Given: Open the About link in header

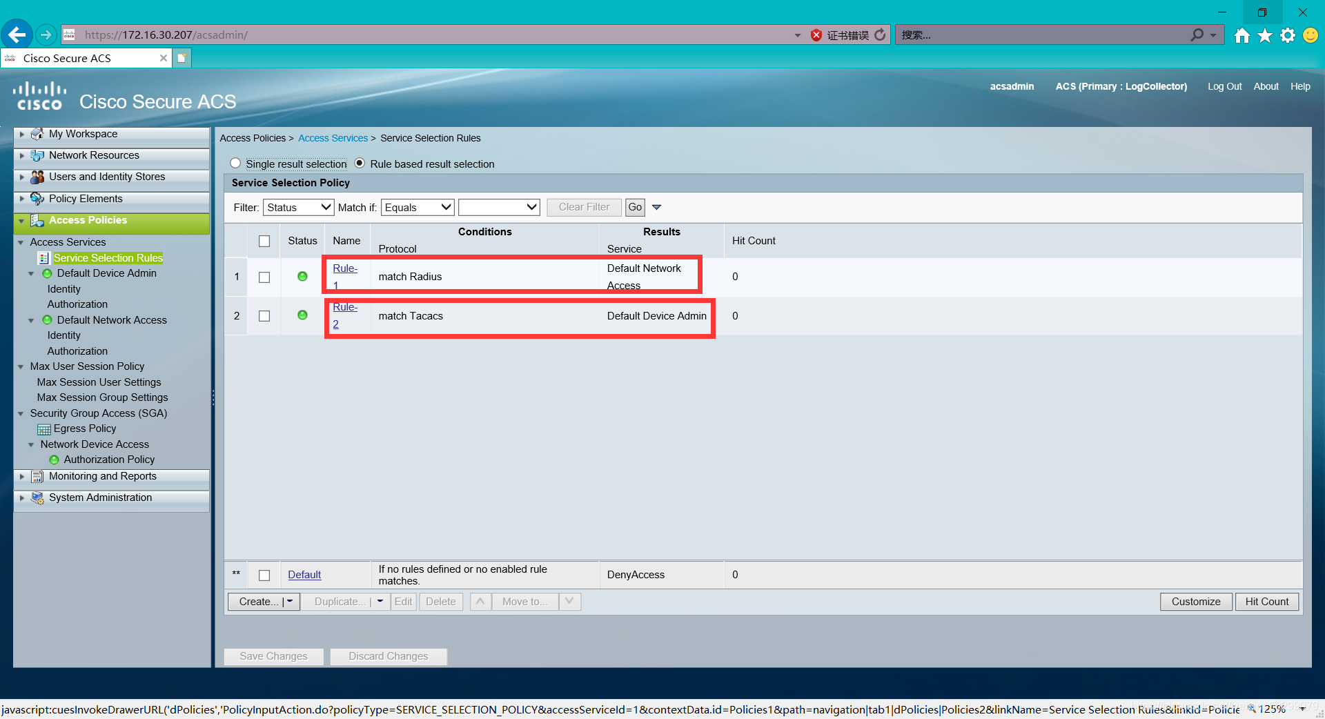Looking at the screenshot, I should pyautogui.click(x=1266, y=86).
